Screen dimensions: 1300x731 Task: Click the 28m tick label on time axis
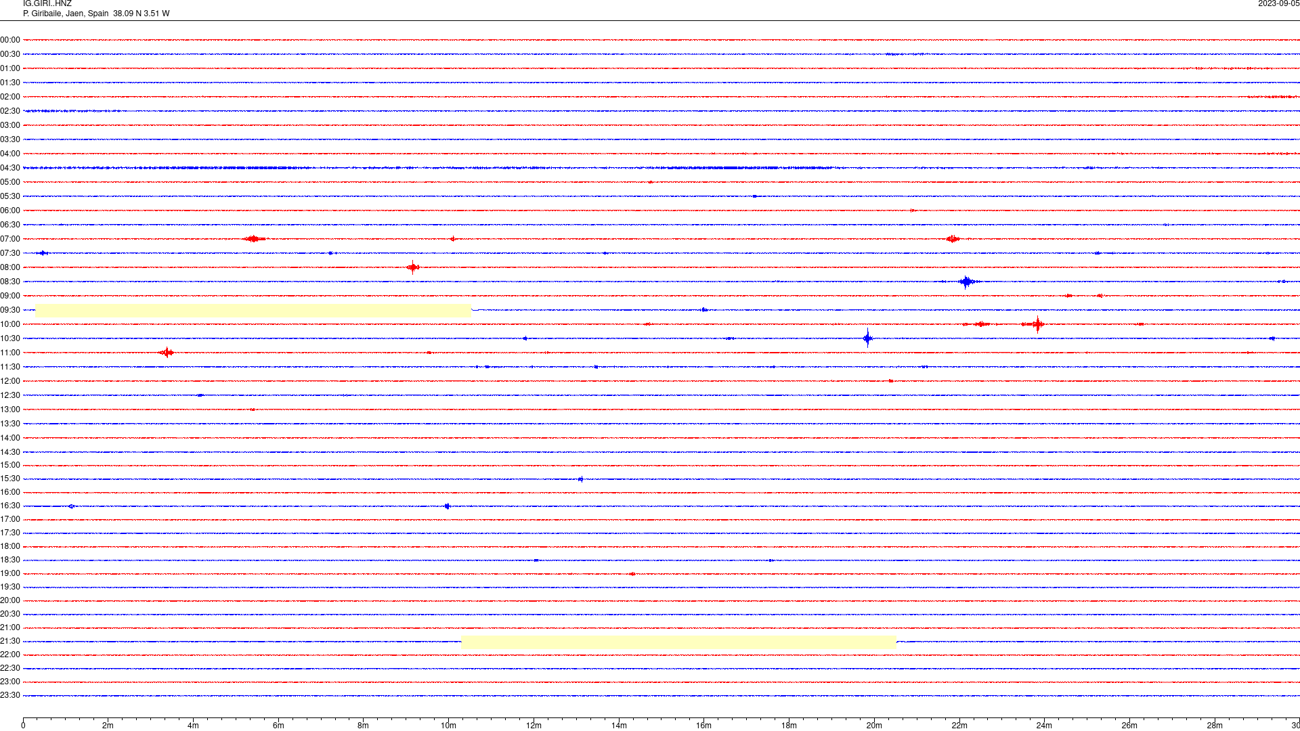coord(1215,726)
